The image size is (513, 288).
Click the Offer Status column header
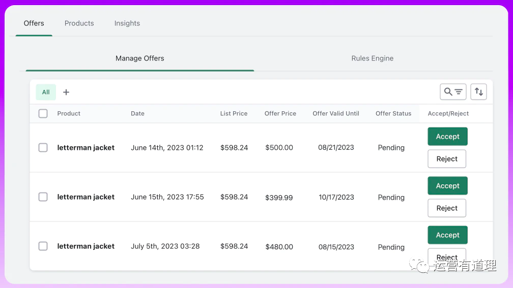393,113
